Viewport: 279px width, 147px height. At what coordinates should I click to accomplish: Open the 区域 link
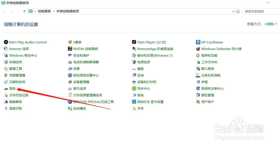pos(140,75)
